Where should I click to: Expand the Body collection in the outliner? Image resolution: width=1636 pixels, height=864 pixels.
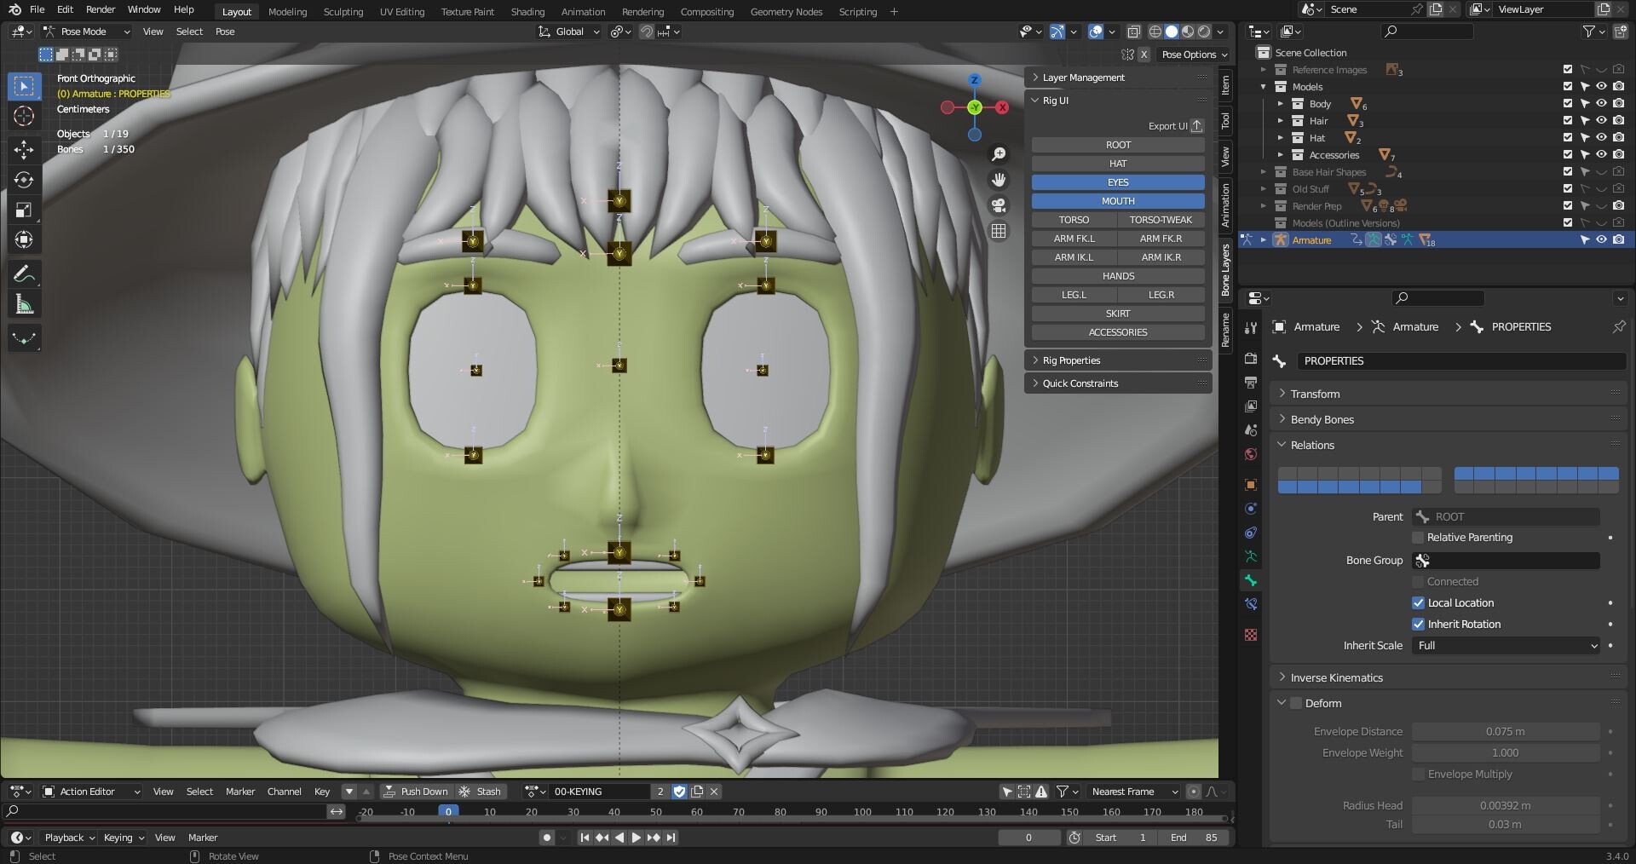(1282, 103)
